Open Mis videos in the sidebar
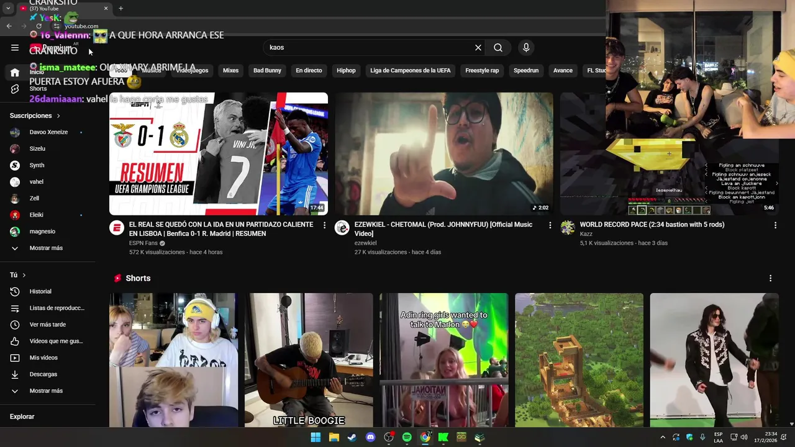Viewport: 795px width, 447px height. pos(47,358)
